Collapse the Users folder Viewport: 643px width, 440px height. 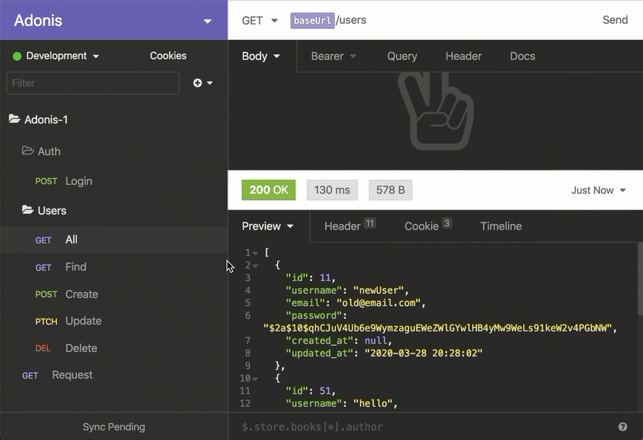[44, 211]
